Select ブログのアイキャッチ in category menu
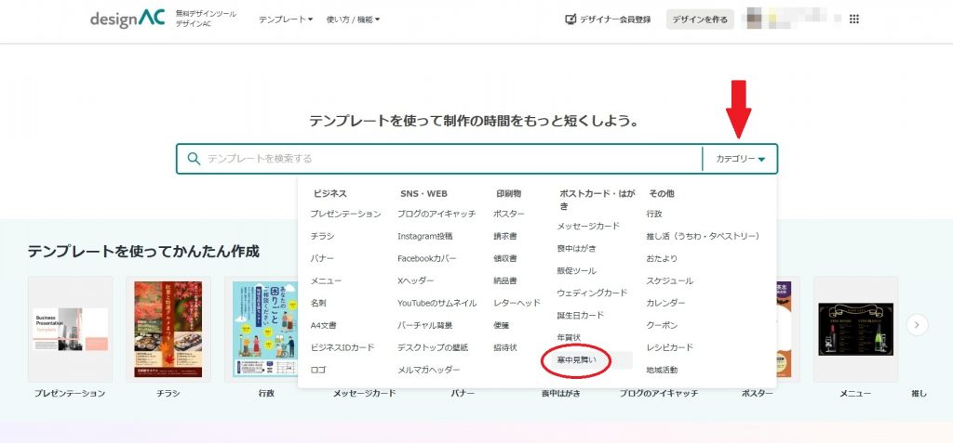The width and height of the screenshot is (953, 443). [x=436, y=214]
